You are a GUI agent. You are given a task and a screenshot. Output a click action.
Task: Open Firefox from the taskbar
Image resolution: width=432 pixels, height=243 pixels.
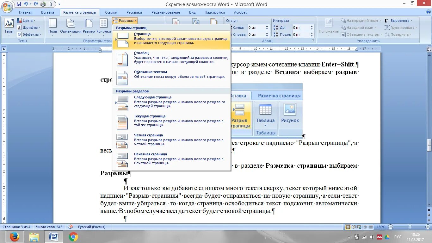click(x=14, y=237)
